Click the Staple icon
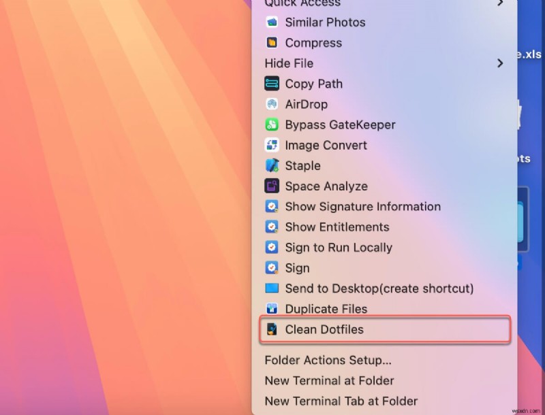545x415 pixels. click(x=272, y=165)
